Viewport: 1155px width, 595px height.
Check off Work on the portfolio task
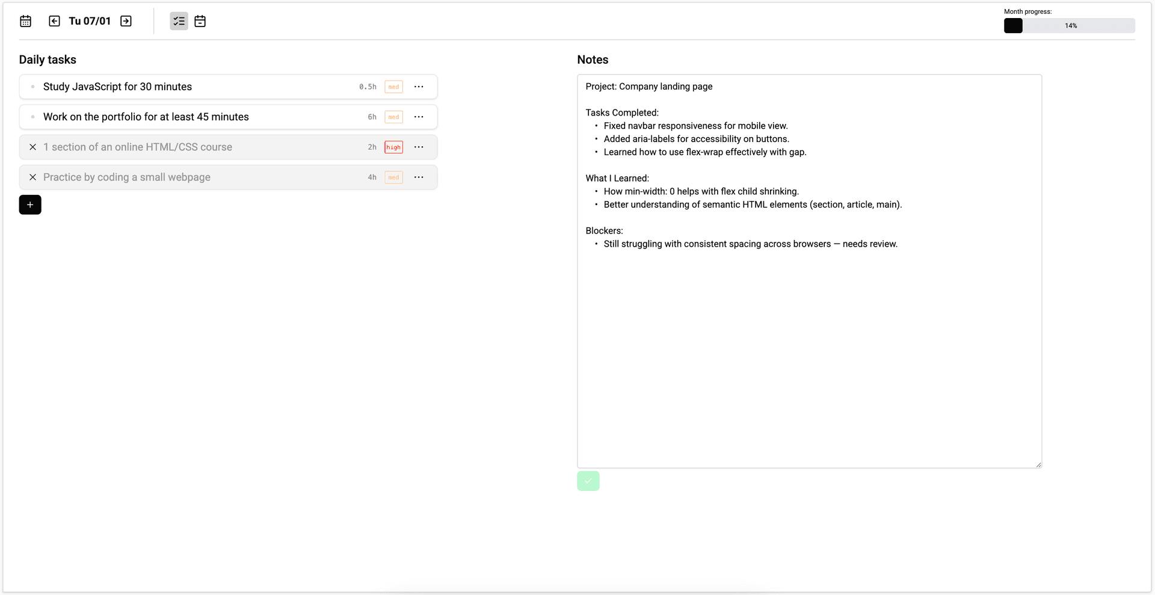coord(32,117)
